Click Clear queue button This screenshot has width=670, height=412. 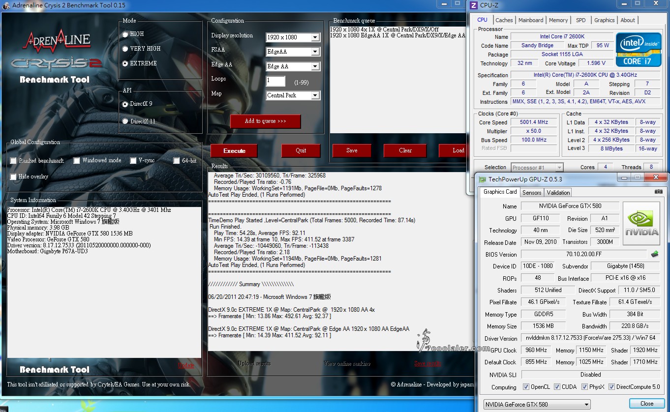405,150
